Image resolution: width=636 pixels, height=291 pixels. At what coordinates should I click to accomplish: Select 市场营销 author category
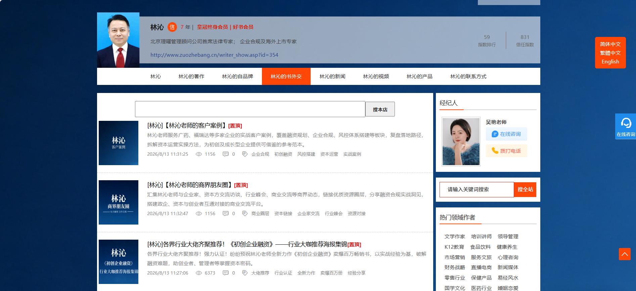[455, 257]
